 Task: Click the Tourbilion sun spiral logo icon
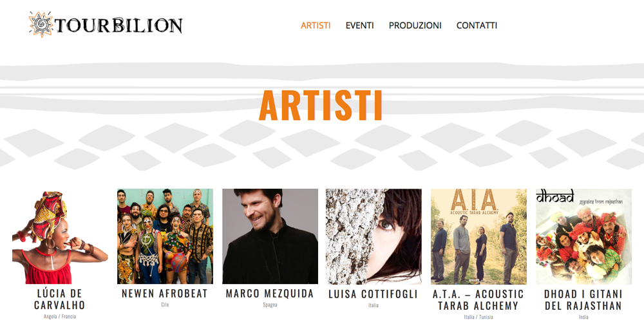tap(41, 24)
